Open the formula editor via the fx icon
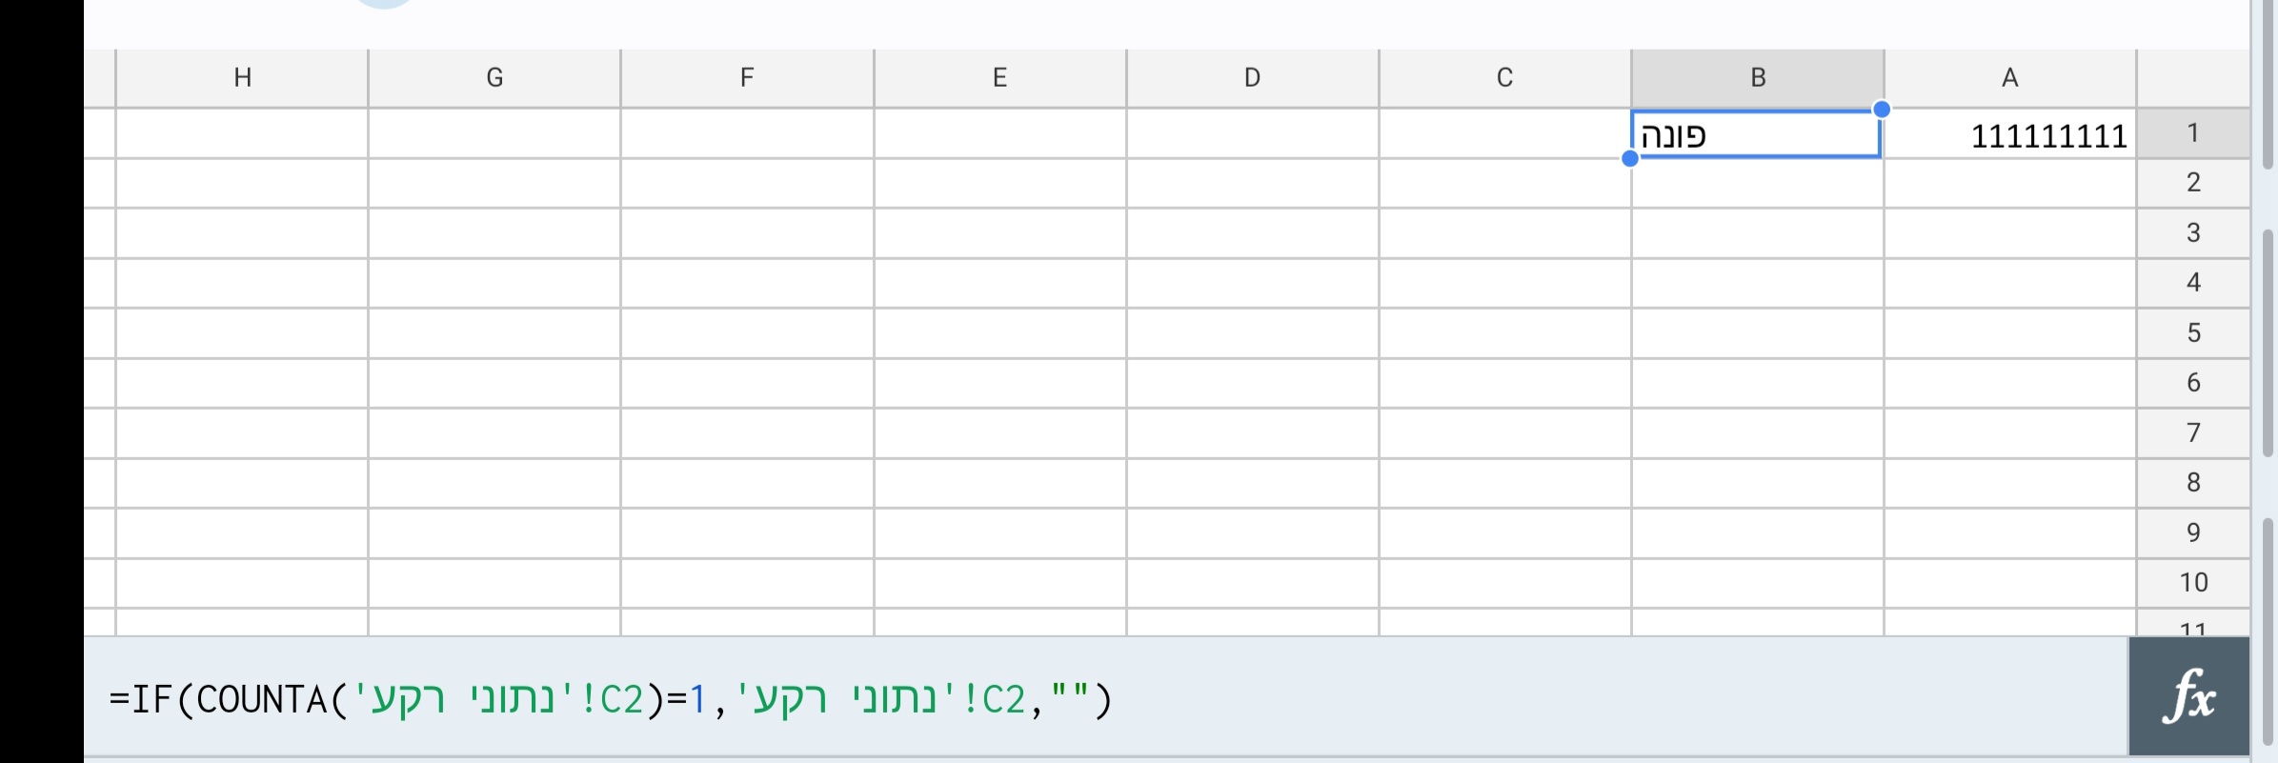The width and height of the screenshot is (2278, 763). click(x=2188, y=695)
